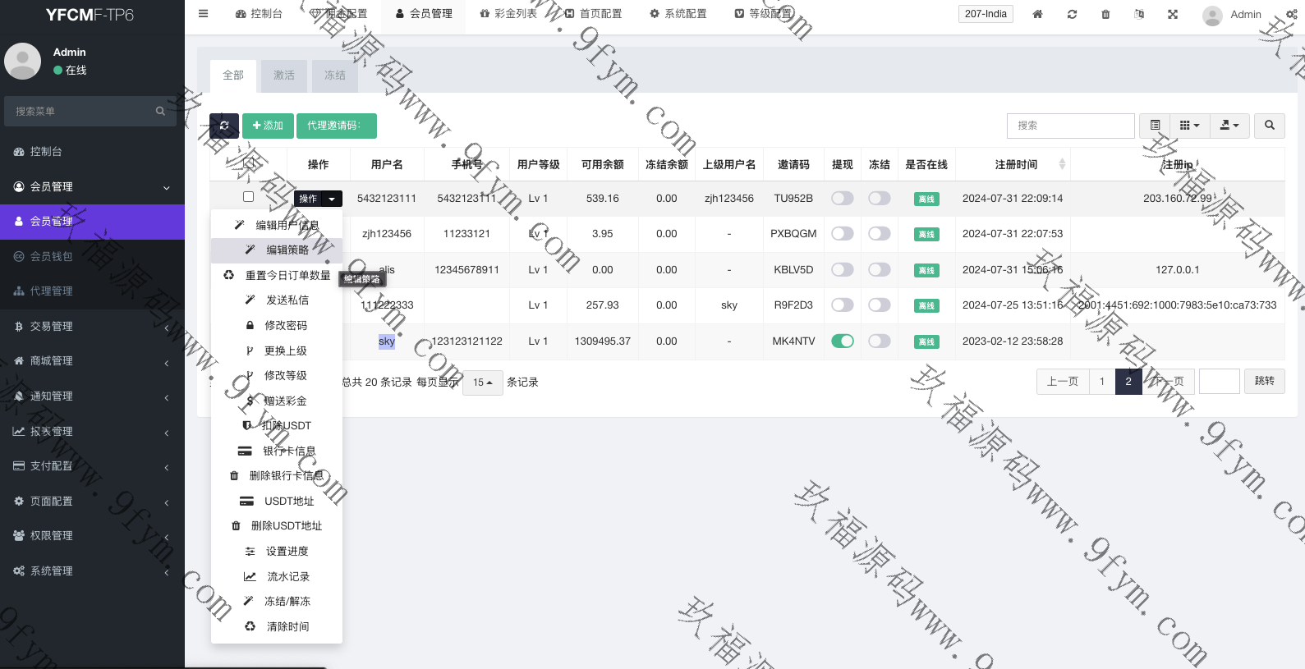Click the 上一页 pagination button

click(1062, 382)
